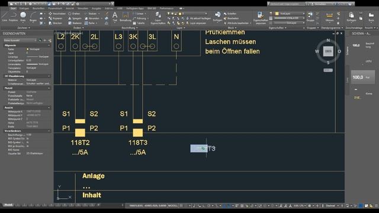379x213 pixels.
Task: Click the drawing text 118T2
Action: (x=81, y=143)
